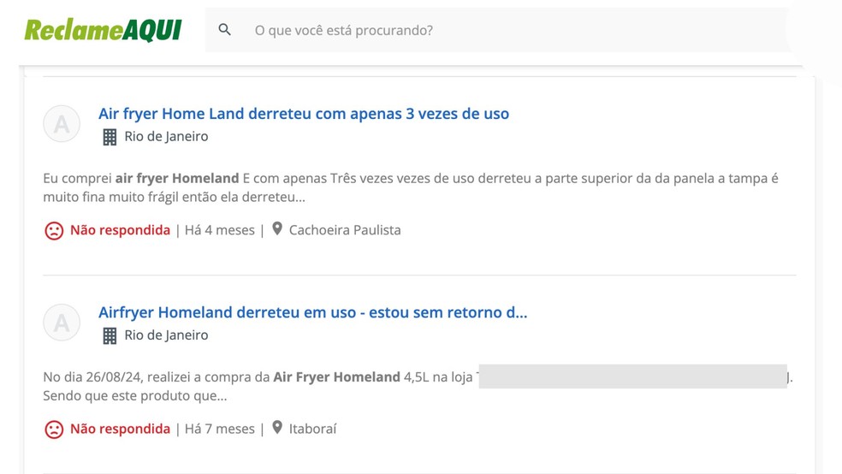Click 'Itaboraí' location text

click(x=312, y=429)
